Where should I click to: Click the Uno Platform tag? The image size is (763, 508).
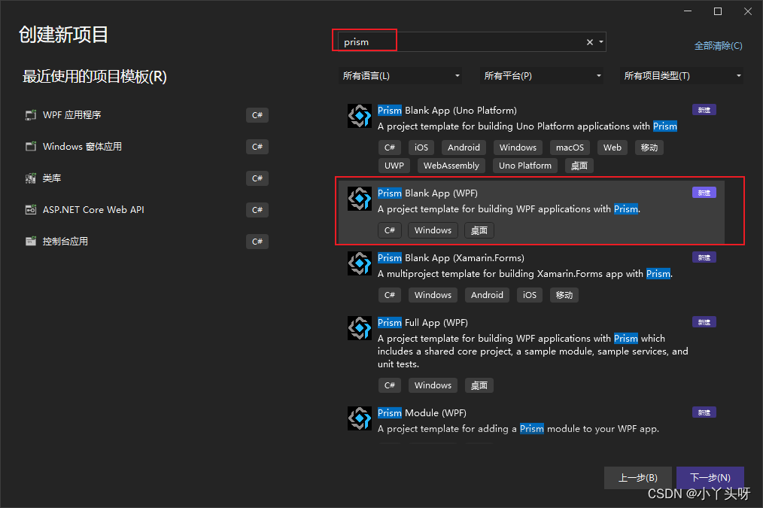coord(525,166)
